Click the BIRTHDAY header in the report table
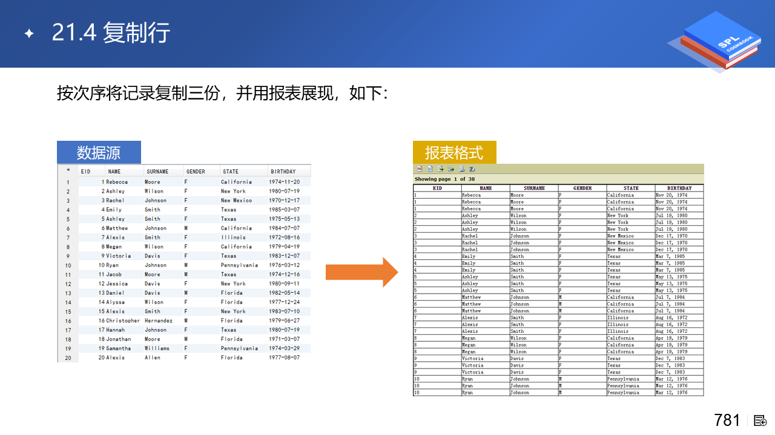Image resolution: width=775 pixels, height=435 pixels. click(679, 188)
